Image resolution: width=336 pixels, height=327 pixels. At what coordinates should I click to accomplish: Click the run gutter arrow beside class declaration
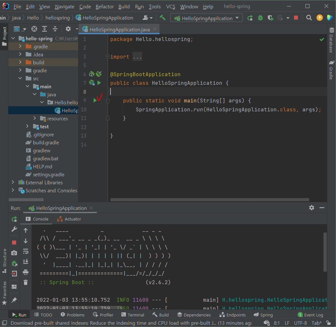99,83
